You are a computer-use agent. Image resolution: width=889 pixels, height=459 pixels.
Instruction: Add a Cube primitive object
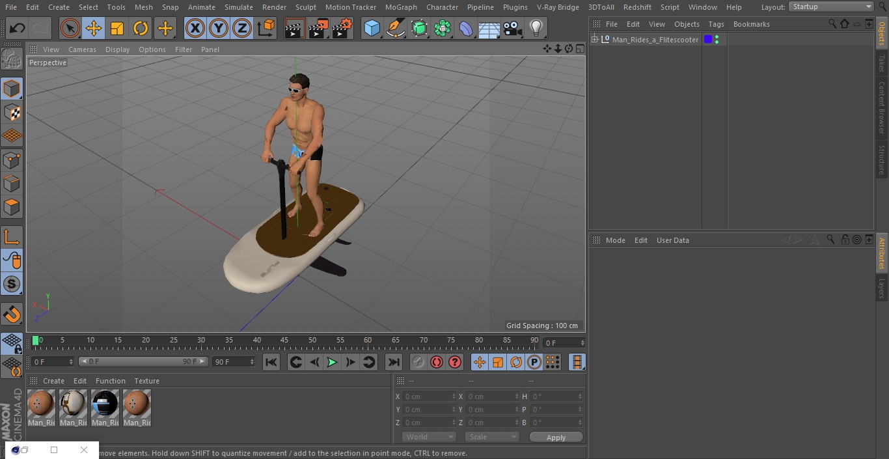point(372,28)
